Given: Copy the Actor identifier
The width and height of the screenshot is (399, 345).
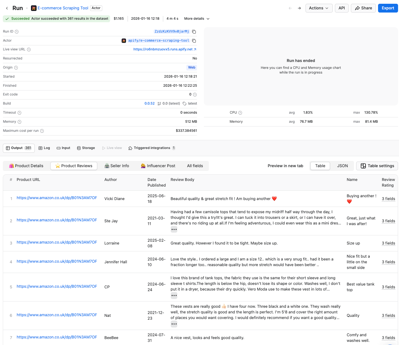Looking at the screenshot, I should [193, 40].
